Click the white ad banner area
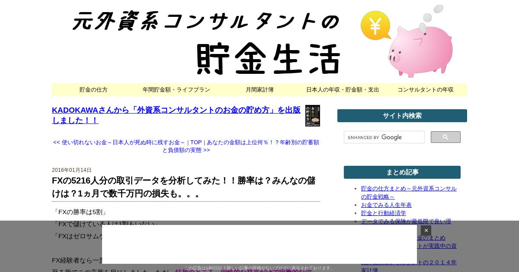The width and height of the screenshot is (519, 272). (259, 244)
